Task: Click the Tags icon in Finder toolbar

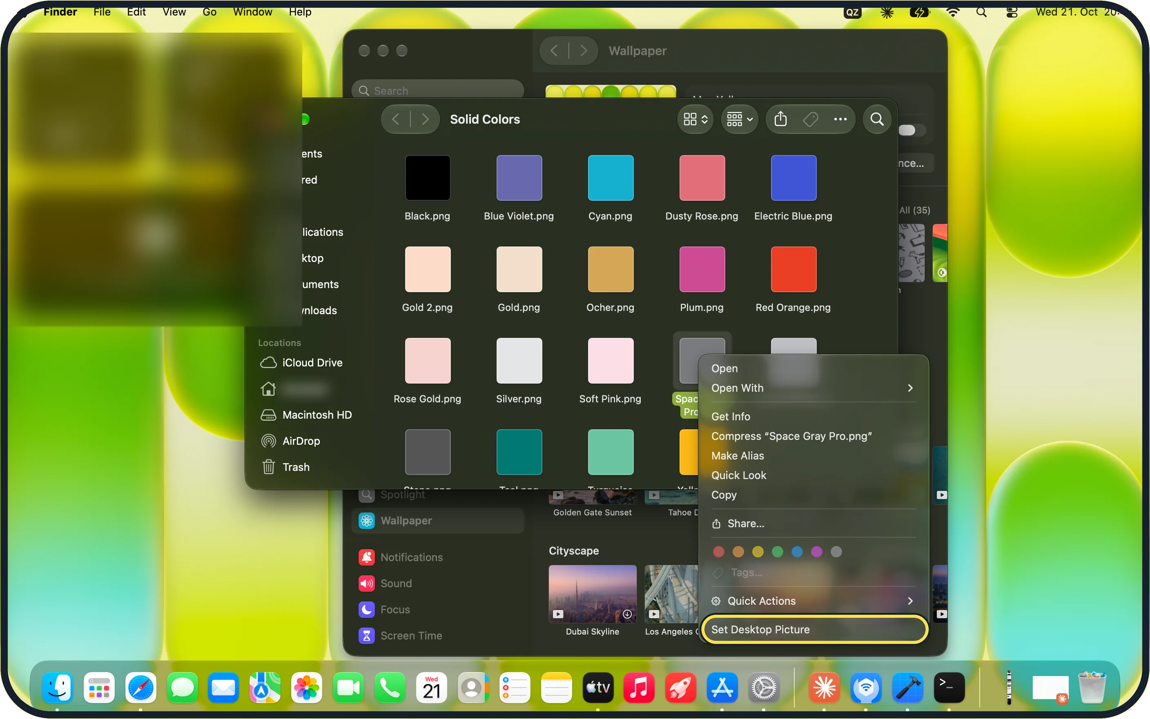Action: coord(810,119)
